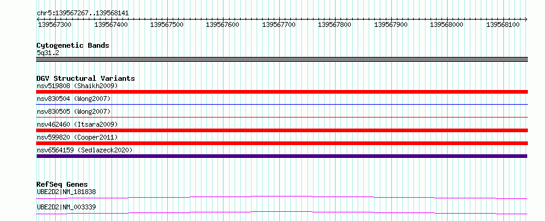Click the thin red line for nsv830505
545x221 pixels.
(x=282, y=117)
